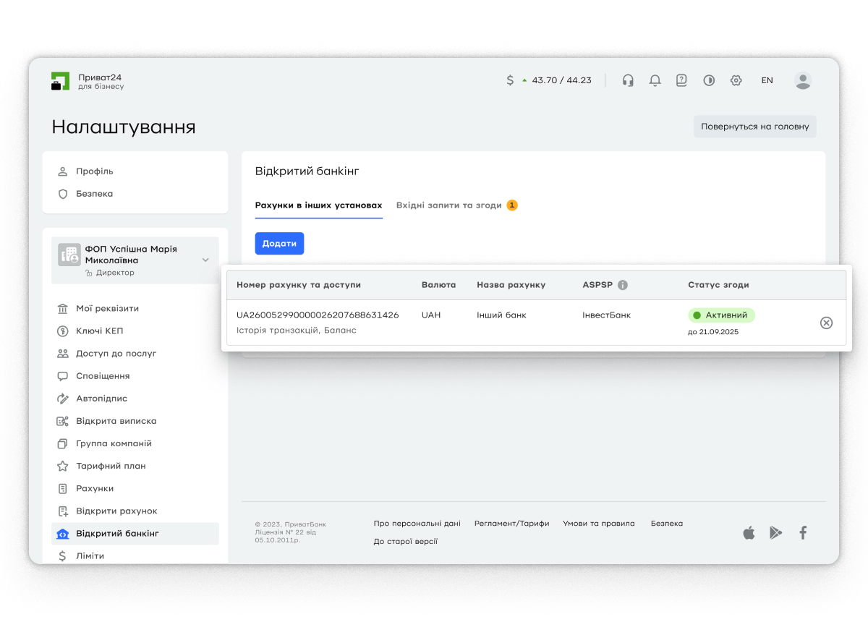This screenshot has width=868, height=622.
Task: Click the document icon beside Рахунки
Action: [63, 488]
